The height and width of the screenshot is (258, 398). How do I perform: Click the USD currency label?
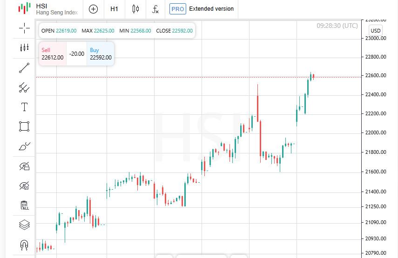click(x=375, y=31)
